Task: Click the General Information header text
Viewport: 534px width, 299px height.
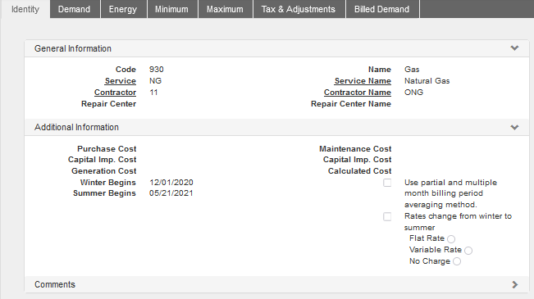Action: point(73,48)
